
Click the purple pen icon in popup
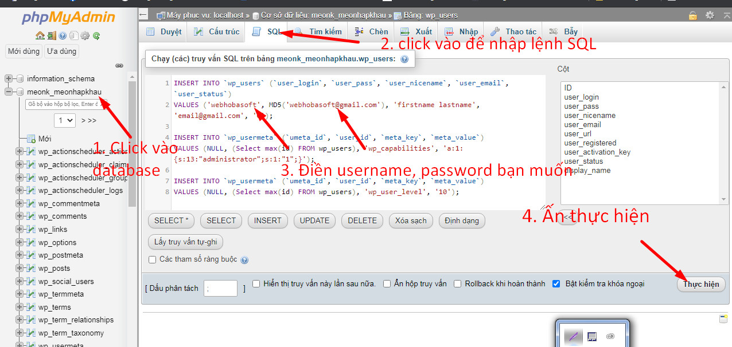573,336
